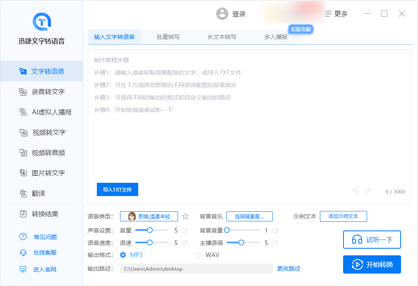Click the user avatar icon beside 登录

point(222,14)
